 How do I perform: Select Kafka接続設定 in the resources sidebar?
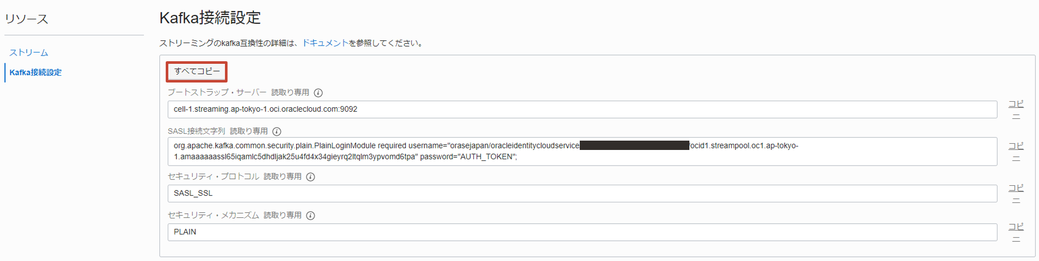click(x=35, y=73)
